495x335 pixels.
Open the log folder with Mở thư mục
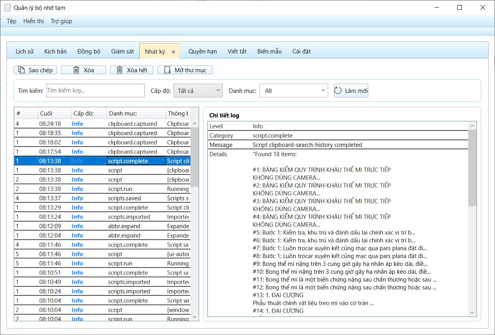tap(185, 70)
